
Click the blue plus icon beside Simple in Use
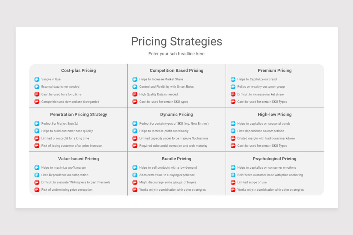click(37, 79)
